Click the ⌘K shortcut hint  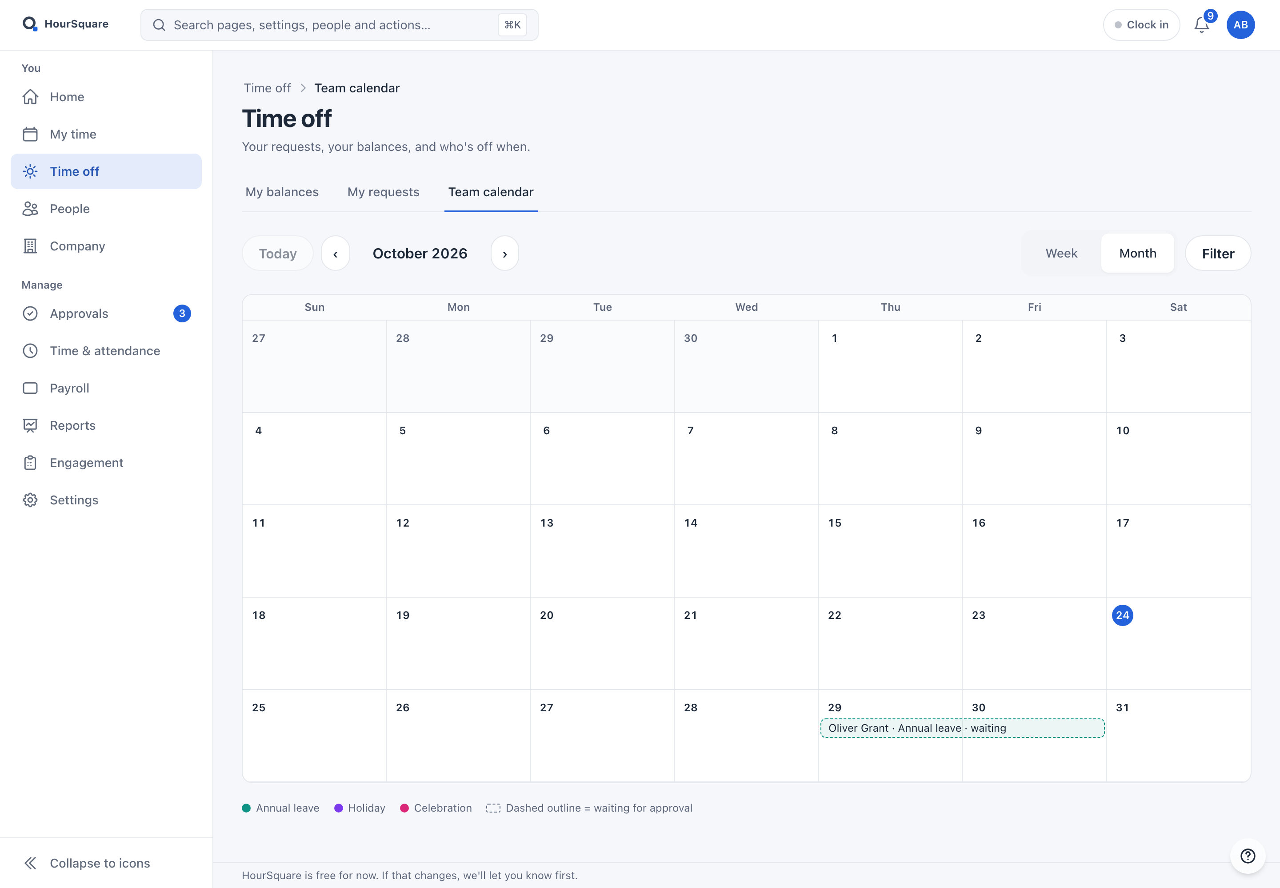click(x=512, y=25)
